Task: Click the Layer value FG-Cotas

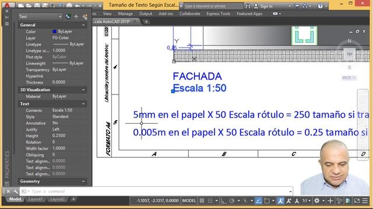Action: point(61,38)
